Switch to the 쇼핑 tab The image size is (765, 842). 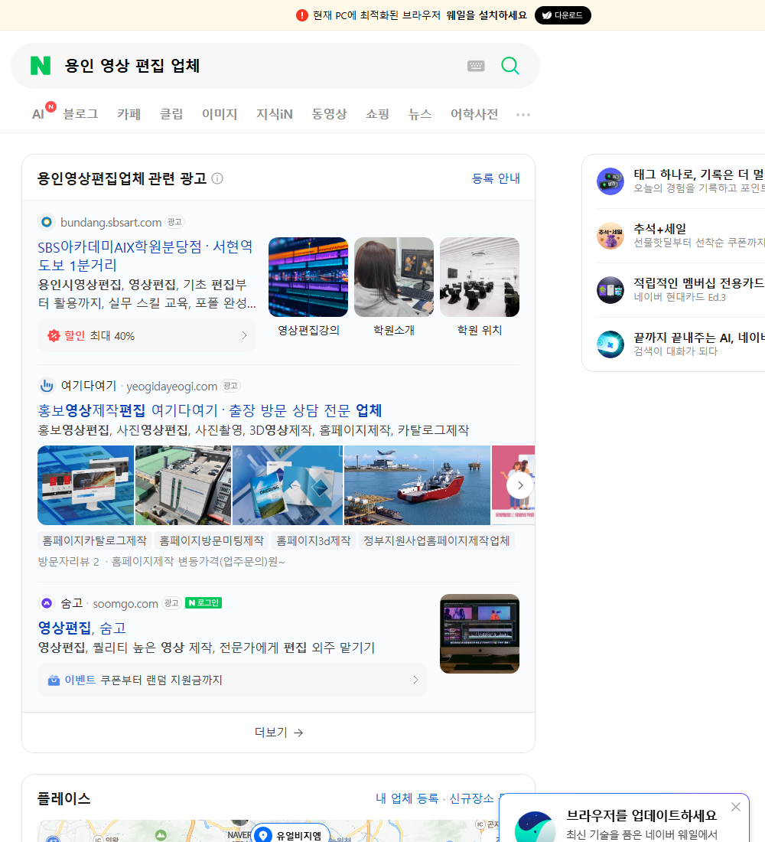coord(377,114)
